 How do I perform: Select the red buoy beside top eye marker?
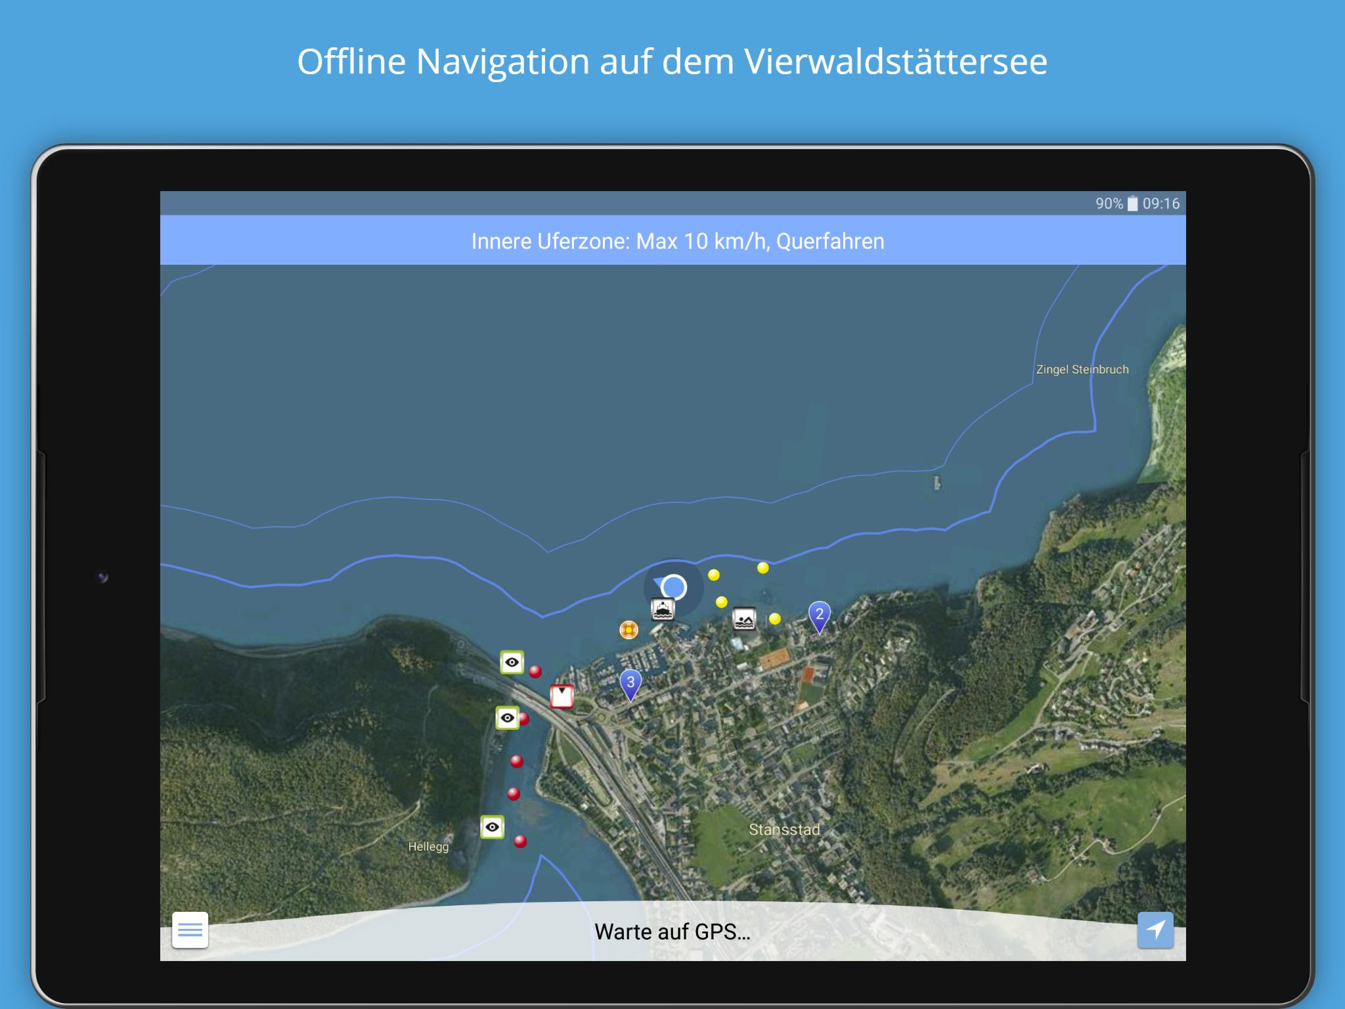pos(535,671)
